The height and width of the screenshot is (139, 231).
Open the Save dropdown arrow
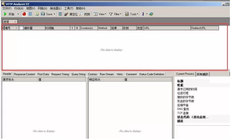[55, 14]
